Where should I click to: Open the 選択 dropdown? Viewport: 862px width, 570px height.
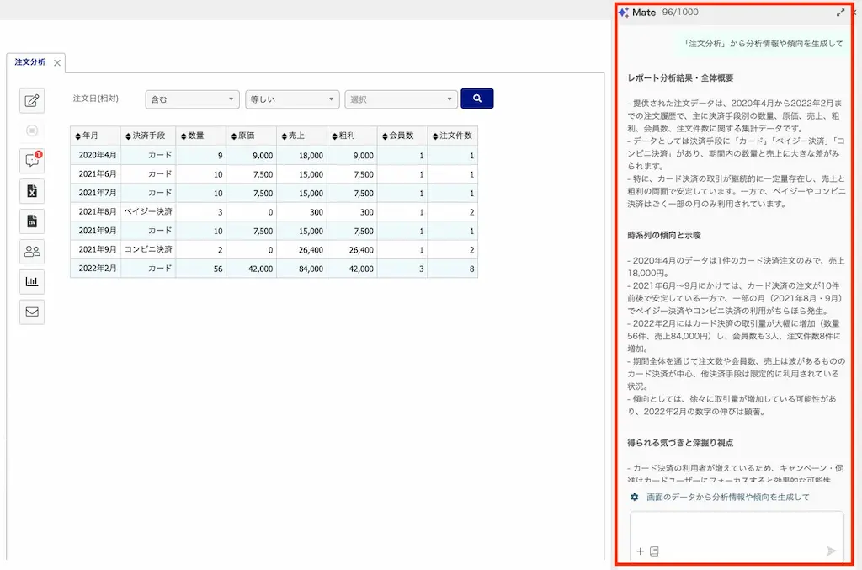click(402, 99)
